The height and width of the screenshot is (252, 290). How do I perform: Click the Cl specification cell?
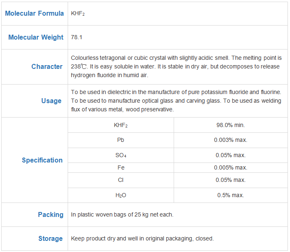pyautogui.click(x=121, y=180)
